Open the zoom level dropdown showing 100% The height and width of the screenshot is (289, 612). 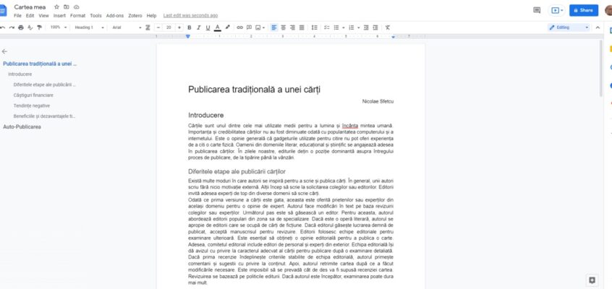click(x=59, y=27)
